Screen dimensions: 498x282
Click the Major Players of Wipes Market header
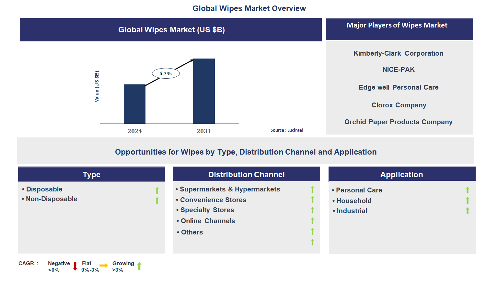tap(397, 25)
